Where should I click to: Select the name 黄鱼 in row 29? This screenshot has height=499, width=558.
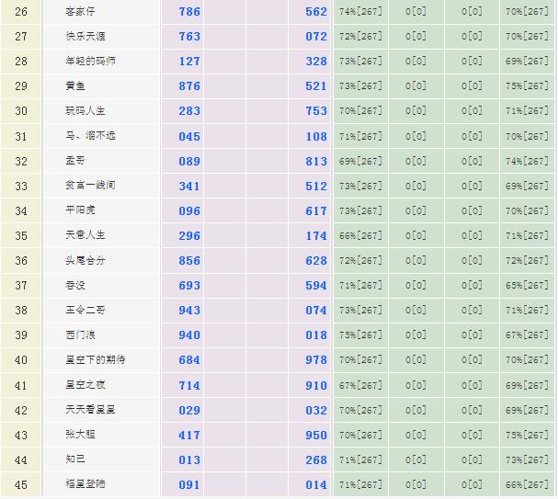point(75,86)
